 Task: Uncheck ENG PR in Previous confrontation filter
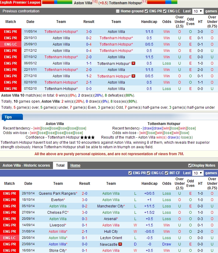click(x=146, y=11)
